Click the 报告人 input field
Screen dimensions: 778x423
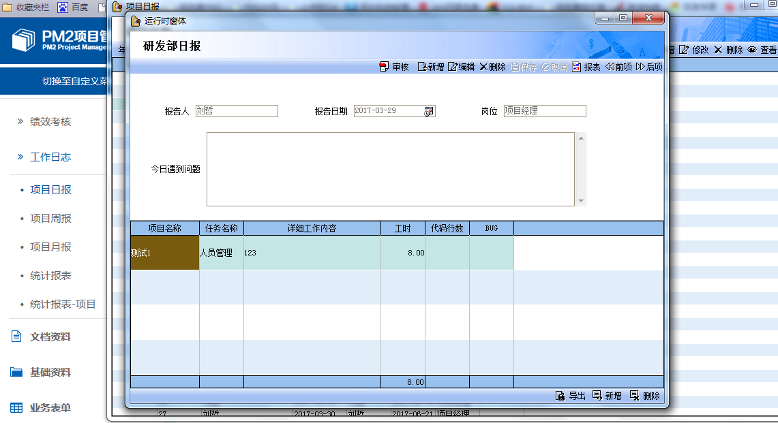[237, 111]
